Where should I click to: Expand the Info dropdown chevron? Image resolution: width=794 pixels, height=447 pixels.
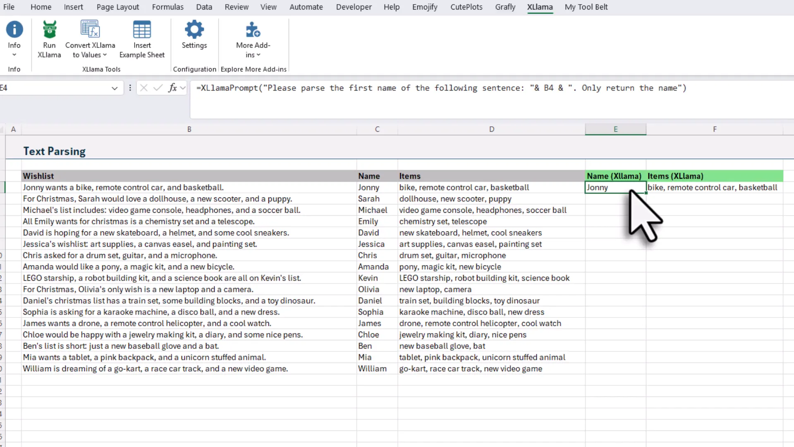click(14, 54)
